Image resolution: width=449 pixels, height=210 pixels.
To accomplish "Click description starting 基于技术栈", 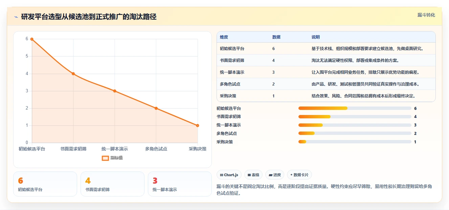I will coord(367,49).
